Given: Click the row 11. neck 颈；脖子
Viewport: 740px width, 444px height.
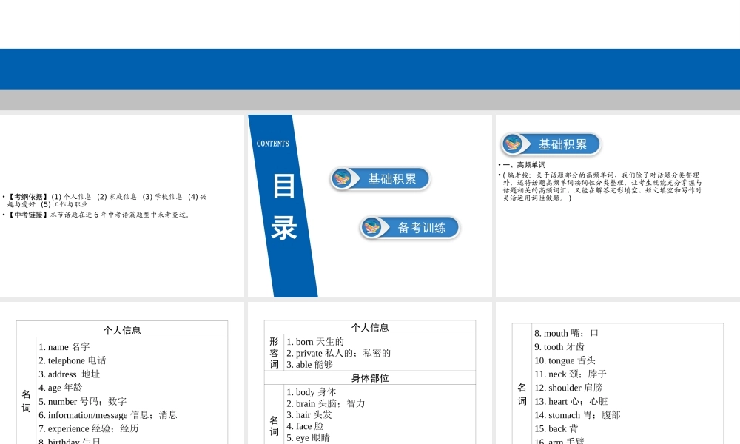Looking at the screenshot, I should [x=571, y=374].
